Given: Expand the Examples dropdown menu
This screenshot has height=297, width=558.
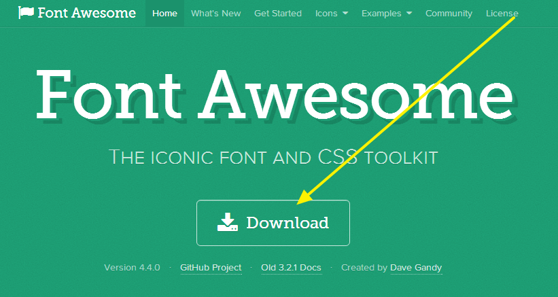Looking at the screenshot, I should (387, 14).
